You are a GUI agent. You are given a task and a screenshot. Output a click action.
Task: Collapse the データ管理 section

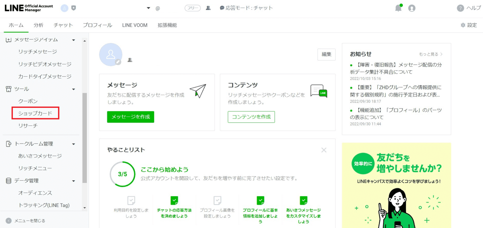pyautogui.click(x=73, y=181)
